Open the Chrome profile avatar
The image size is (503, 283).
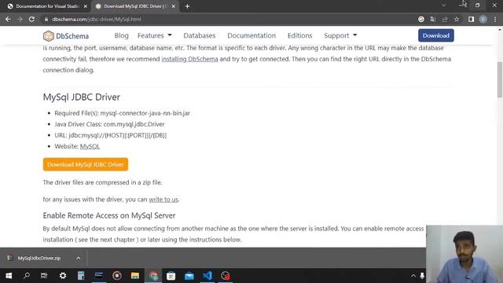point(483,19)
